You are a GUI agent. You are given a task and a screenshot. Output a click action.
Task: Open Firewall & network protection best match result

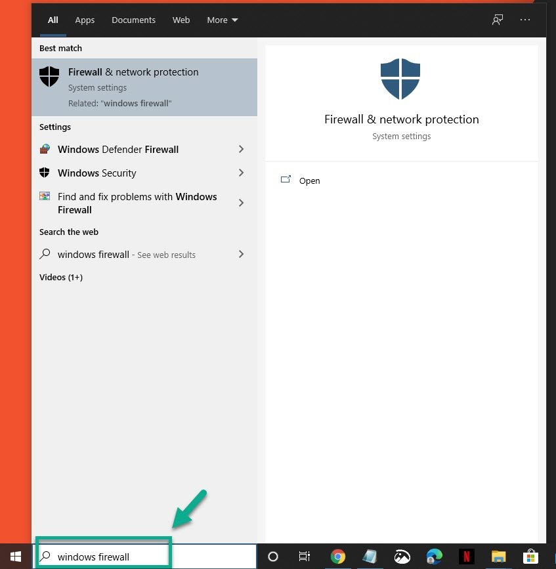[144, 87]
